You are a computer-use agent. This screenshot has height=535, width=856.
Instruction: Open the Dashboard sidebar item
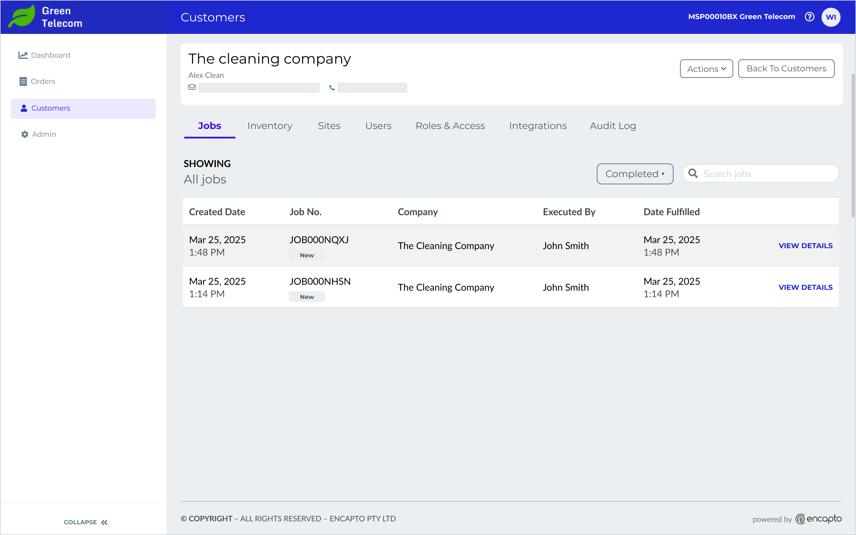[x=83, y=55]
